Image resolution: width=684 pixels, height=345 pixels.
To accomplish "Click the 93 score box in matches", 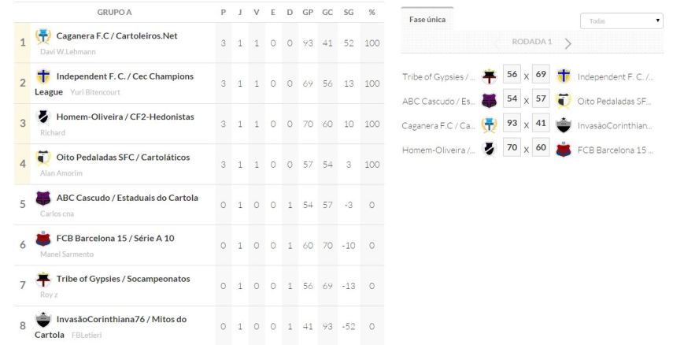I will coord(512,124).
